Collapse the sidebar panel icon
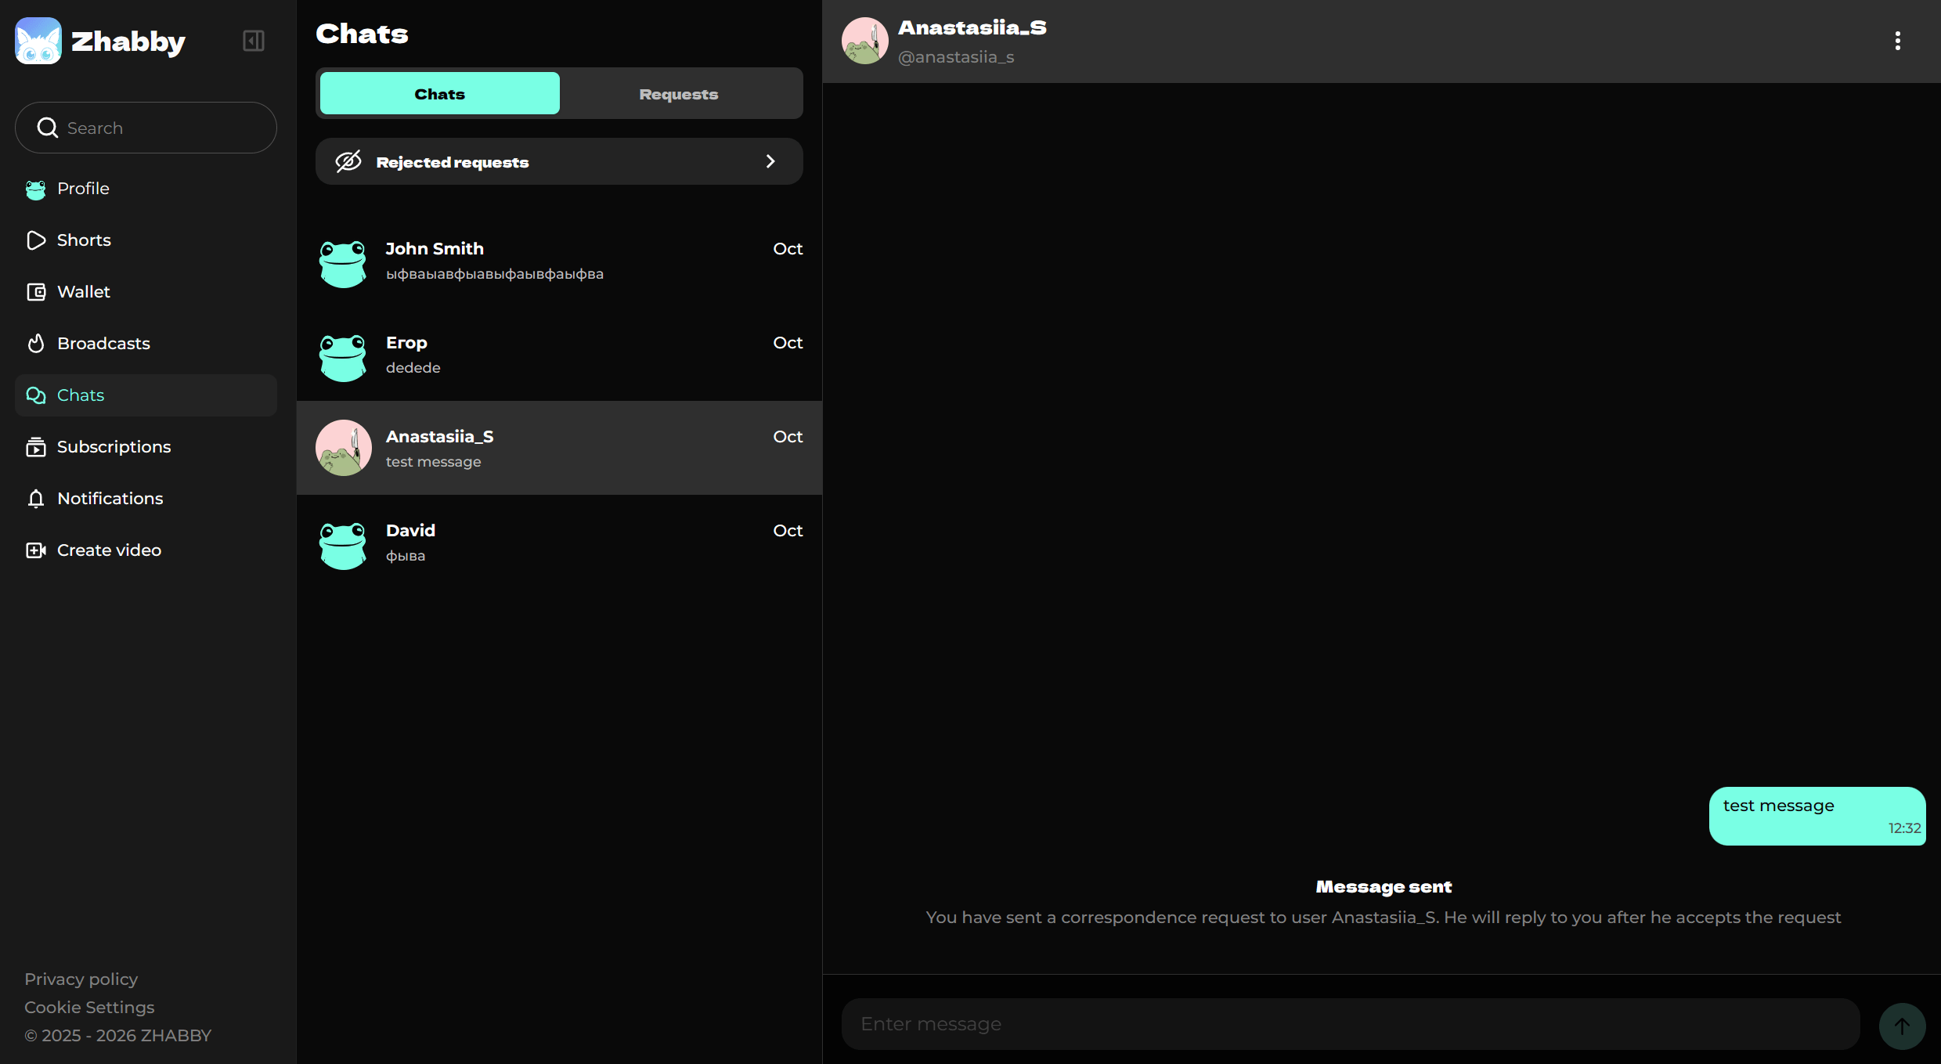1941x1064 pixels. pyautogui.click(x=253, y=41)
